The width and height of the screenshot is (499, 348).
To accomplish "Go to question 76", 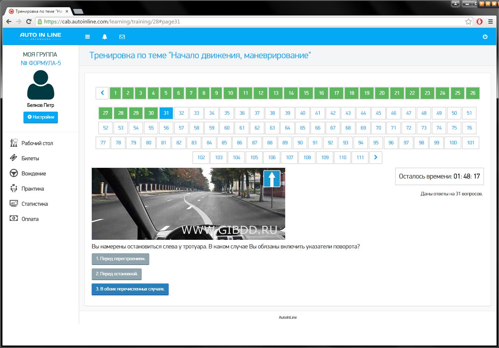I will 469,128.
